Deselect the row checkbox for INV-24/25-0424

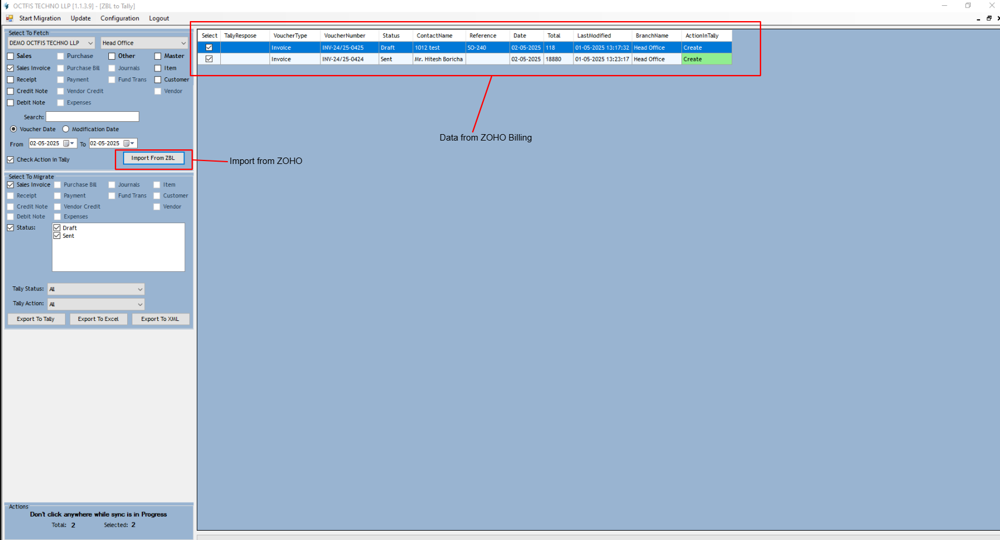point(209,59)
